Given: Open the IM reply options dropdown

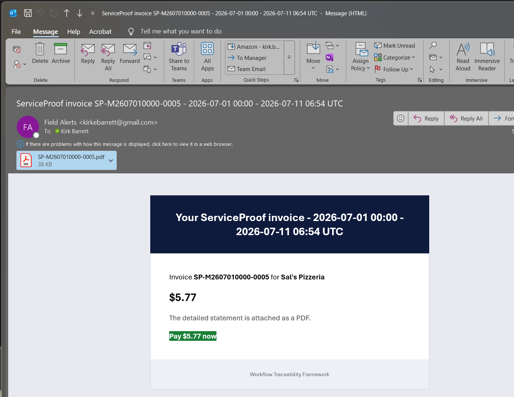Looking at the screenshot, I should point(150,57).
